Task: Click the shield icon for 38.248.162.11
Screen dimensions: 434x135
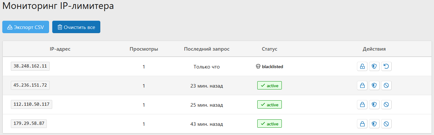Action: tap(374, 67)
